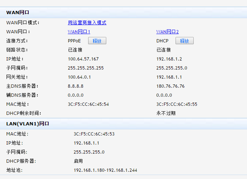Open the WAN网口1 link
This screenshot has width=247, height=179.
pyautogui.click(x=79, y=32)
